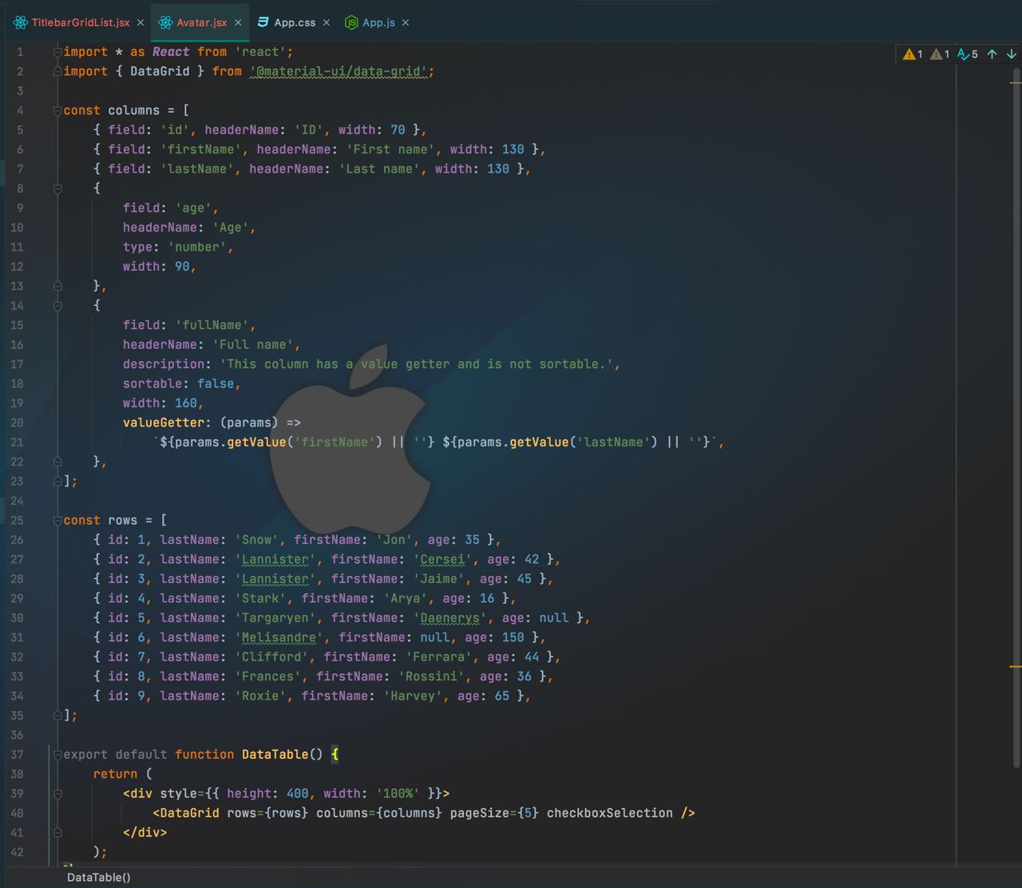1022x888 pixels.
Task: Collapse the import block on line 1
Action: tap(57, 52)
